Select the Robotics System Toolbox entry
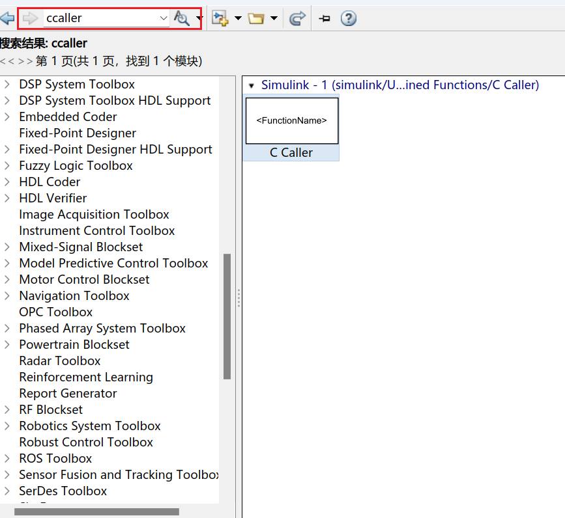Viewport: 565px width, 518px height. point(89,426)
